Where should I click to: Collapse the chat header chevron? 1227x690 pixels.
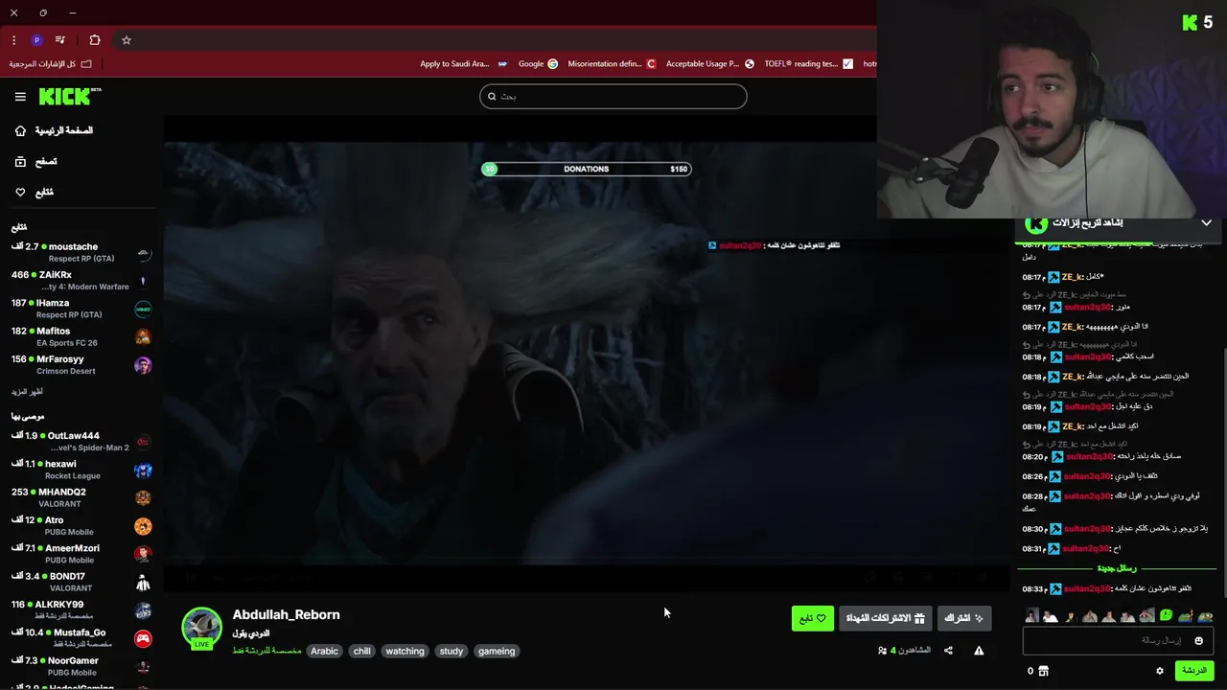1206,222
